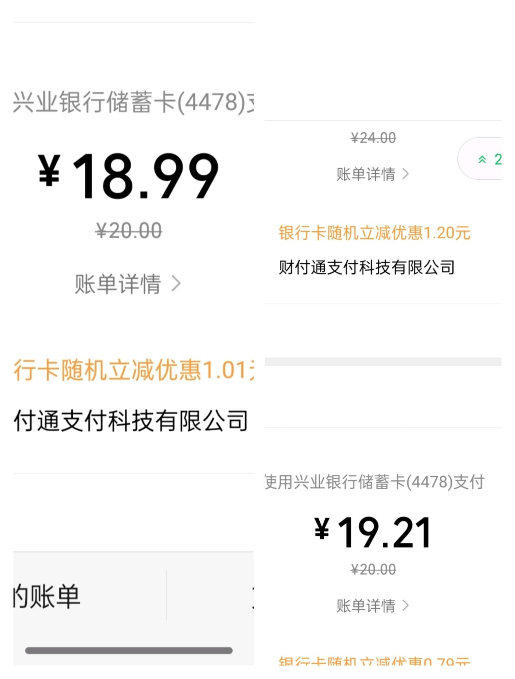This screenshot has height=679, width=515.
Task: Tap the chevron beside 账单详情 under ¥19.21
Action: click(x=406, y=606)
